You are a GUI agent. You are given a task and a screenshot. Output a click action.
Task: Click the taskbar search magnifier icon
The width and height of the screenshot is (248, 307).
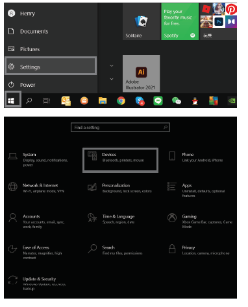[29, 100]
